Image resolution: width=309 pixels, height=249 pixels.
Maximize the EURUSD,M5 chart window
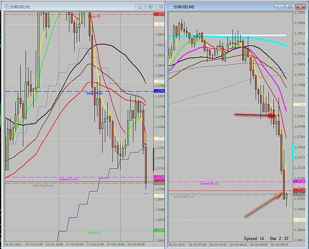coord(290,7)
